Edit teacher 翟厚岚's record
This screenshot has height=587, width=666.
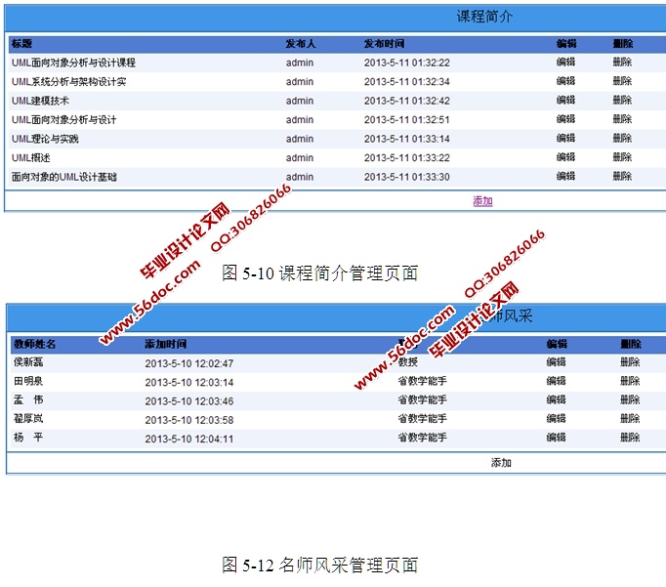point(556,419)
